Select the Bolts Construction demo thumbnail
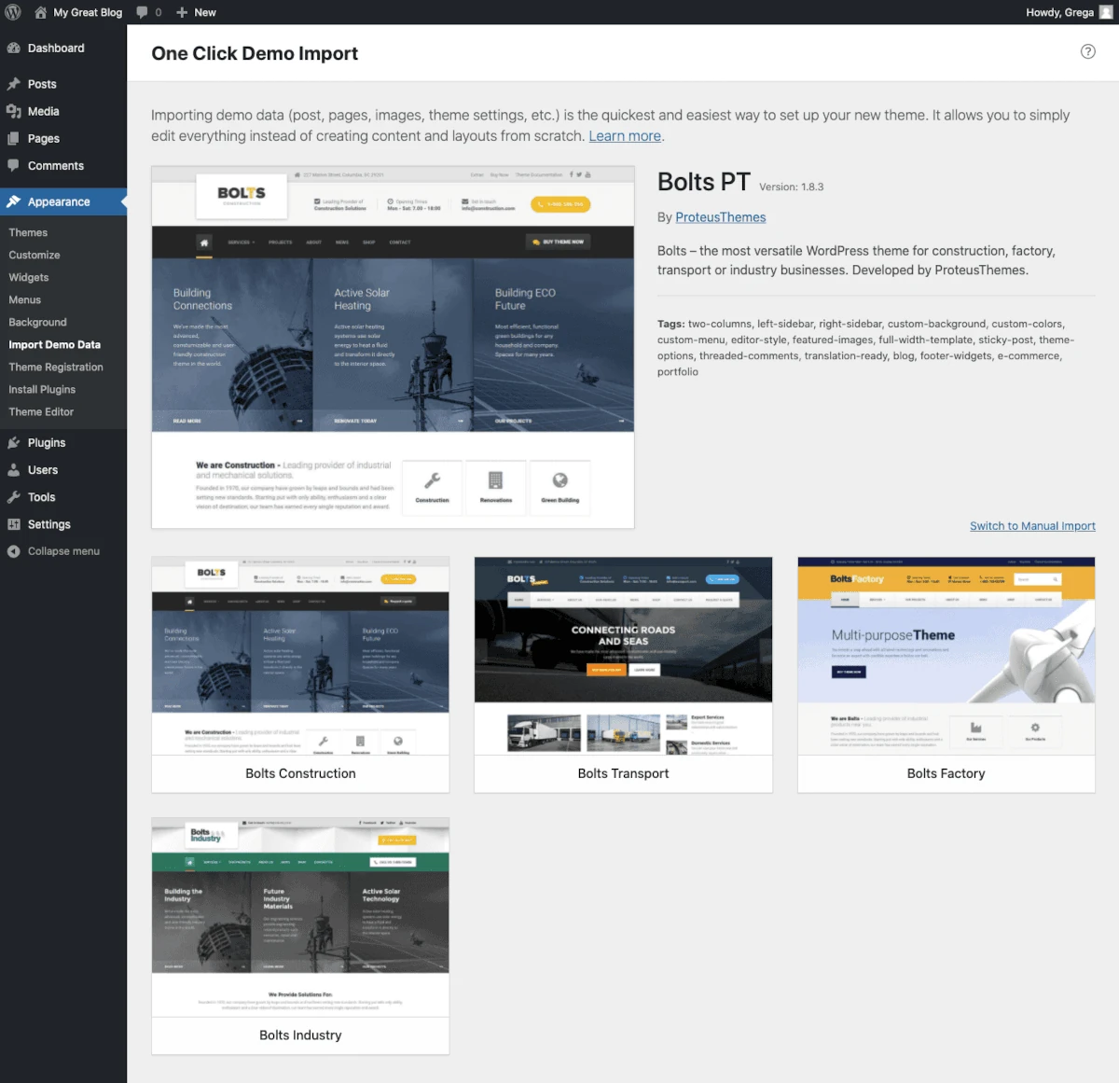The height and width of the screenshot is (1083, 1119). [x=300, y=656]
